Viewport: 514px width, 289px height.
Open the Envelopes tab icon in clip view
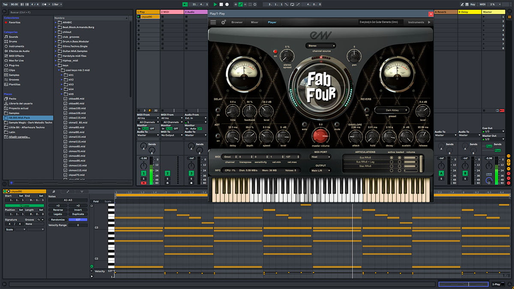[x=68, y=191]
